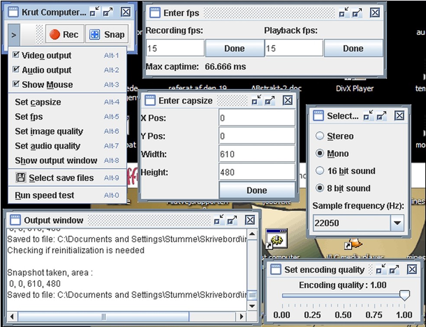Toggle the Audio output checkbox
Screen dimensions: 426x327
[x=16, y=70]
